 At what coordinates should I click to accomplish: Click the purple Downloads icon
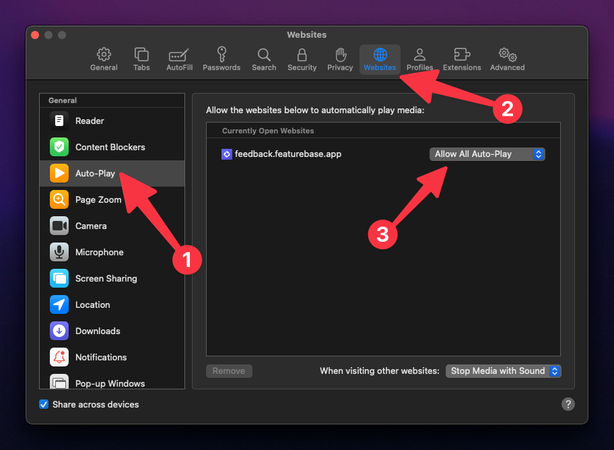pos(59,331)
